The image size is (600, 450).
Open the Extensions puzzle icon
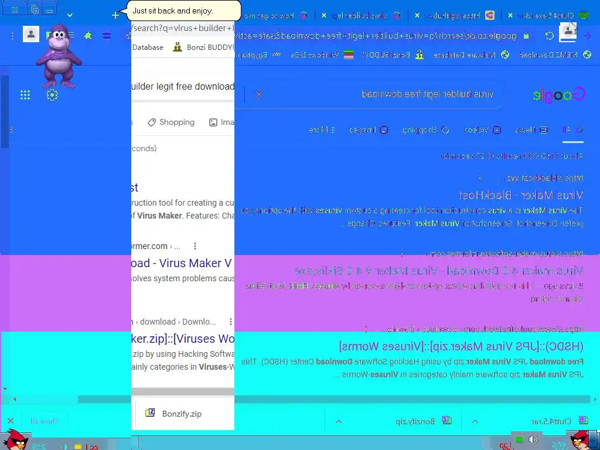pos(88,36)
